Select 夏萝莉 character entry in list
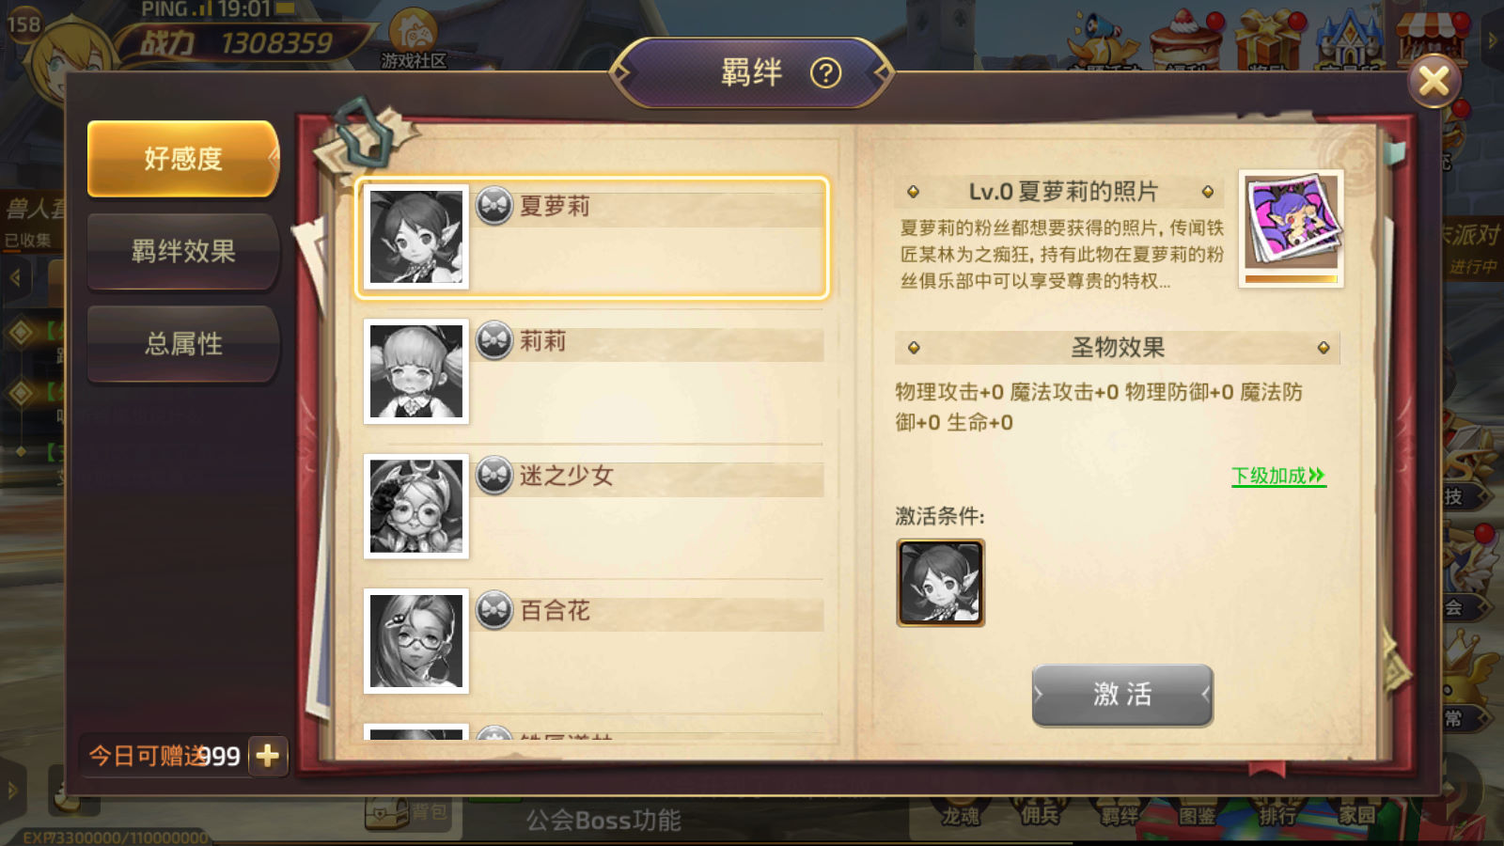1504x846 pixels. 591,237
